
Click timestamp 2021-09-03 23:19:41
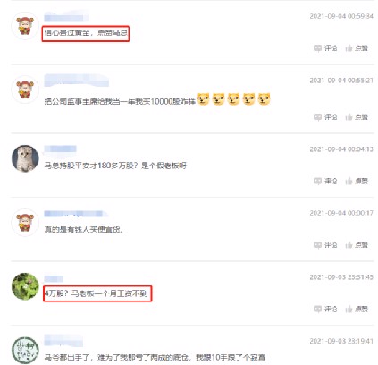click(x=341, y=341)
